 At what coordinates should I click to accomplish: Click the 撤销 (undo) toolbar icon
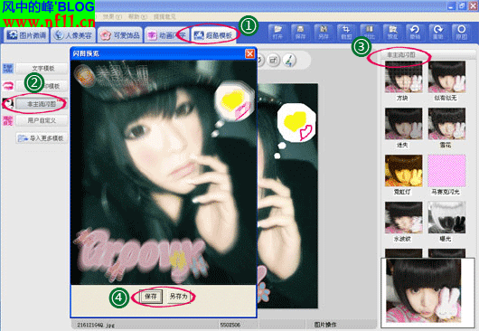(x=415, y=33)
